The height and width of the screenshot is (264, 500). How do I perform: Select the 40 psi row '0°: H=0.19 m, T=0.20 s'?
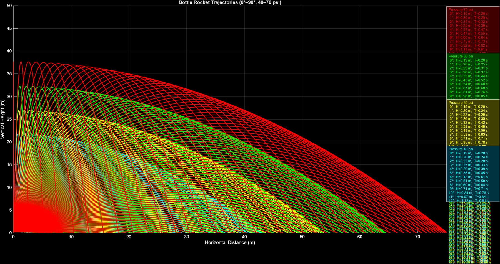(469, 153)
